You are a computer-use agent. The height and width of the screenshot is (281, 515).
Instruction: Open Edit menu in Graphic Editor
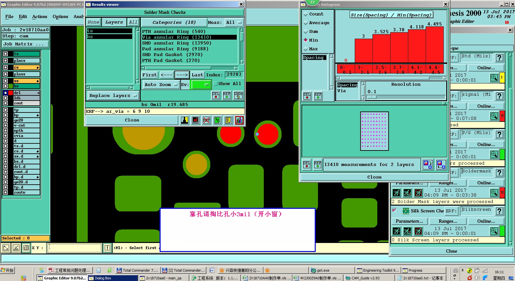(x=23, y=16)
